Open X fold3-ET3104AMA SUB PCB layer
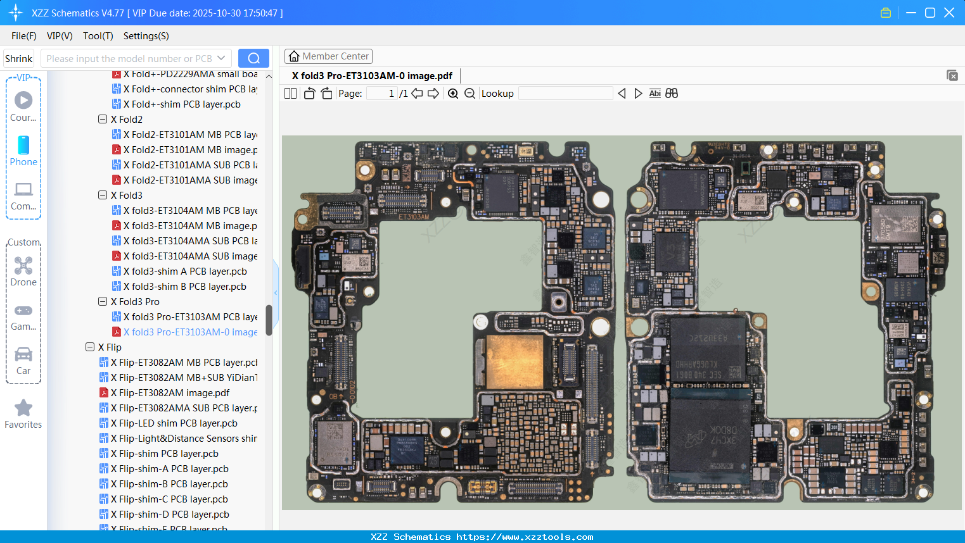The height and width of the screenshot is (543, 965). [x=185, y=240]
